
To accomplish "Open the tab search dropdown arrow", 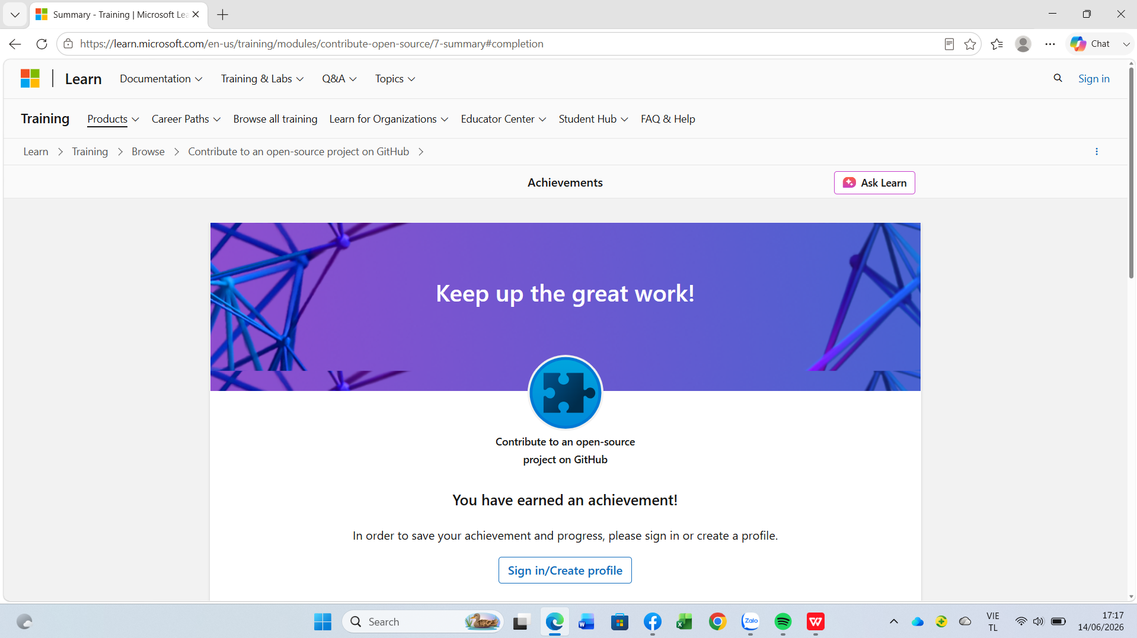I will tap(15, 15).
